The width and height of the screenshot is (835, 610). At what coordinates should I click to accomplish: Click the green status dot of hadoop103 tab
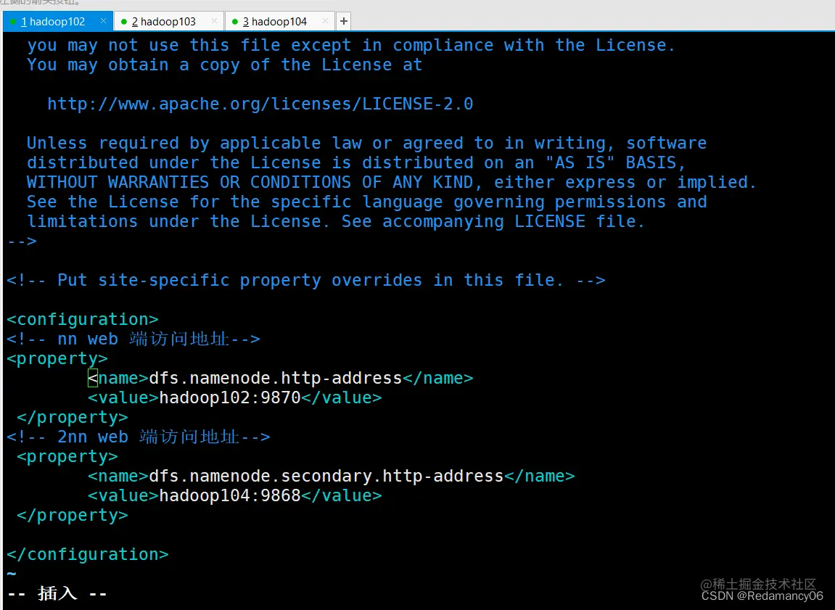point(124,22)
